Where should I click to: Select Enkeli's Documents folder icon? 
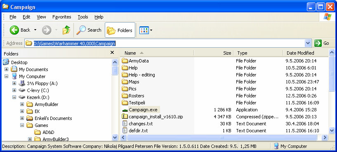30,118
